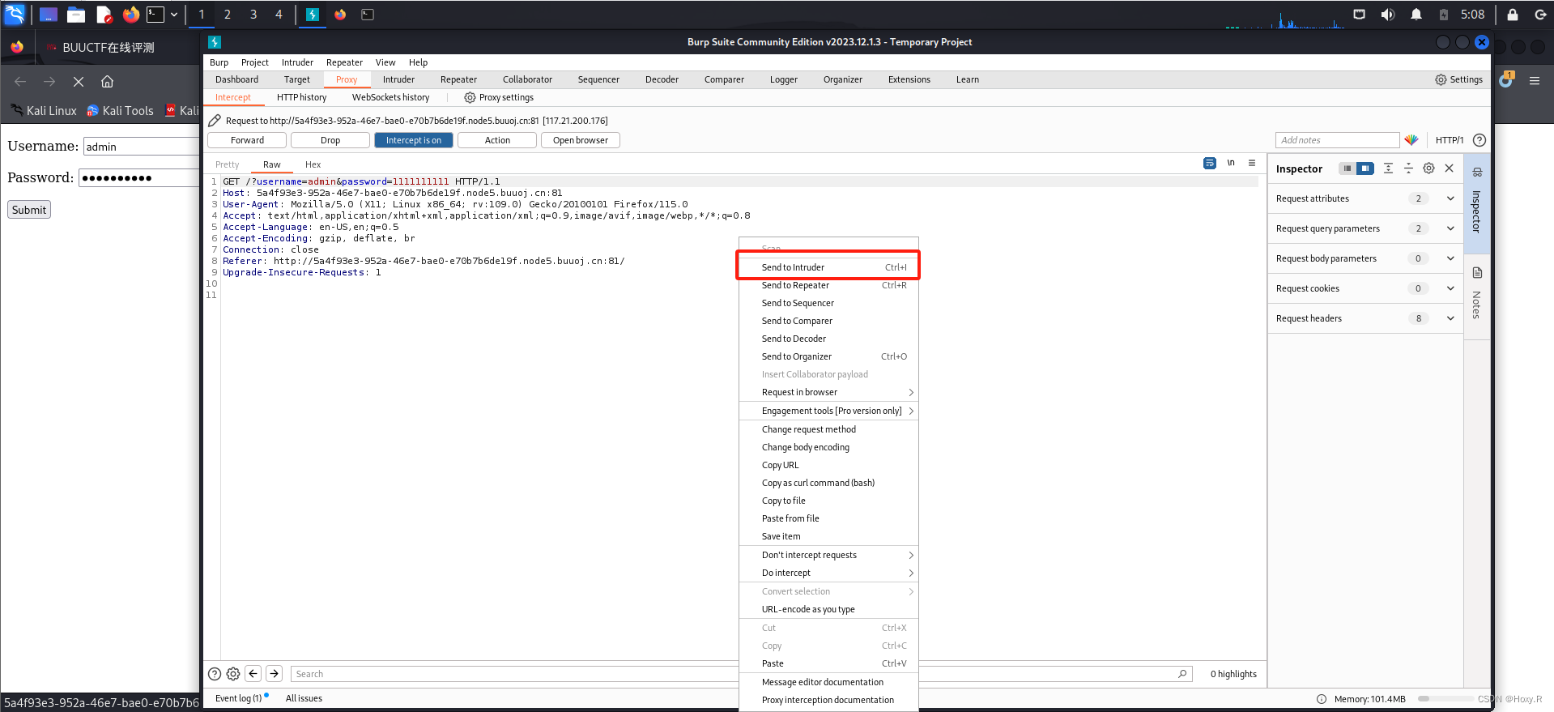
Task: Select Copy as curl command (bash)
Action: coord(828,483)
